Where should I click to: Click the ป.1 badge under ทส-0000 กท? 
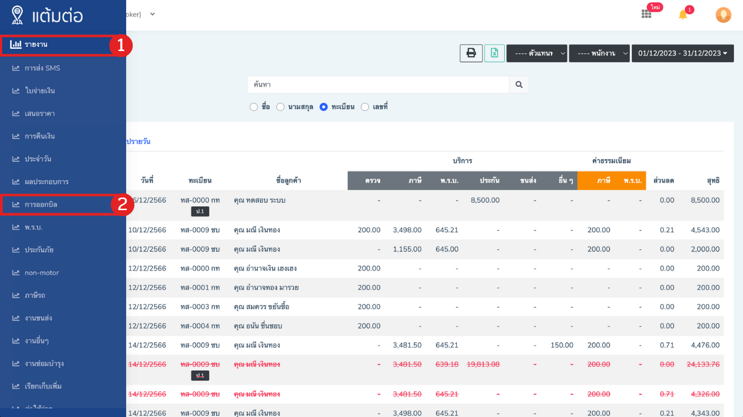200,211
